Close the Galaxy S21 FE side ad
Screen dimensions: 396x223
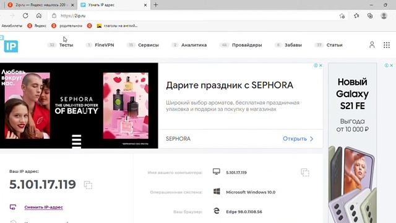click(x=392, y=65)
